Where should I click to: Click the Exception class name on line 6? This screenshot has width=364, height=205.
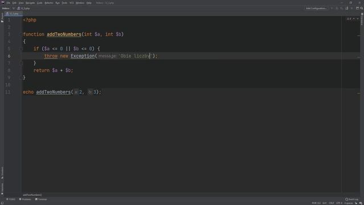[82, 56]
